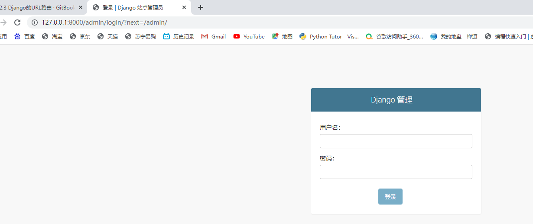
Task: Open the 京东 bookmark
Action: pos(80,37)
